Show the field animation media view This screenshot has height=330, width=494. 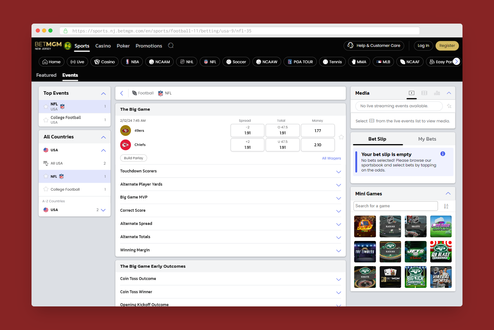click(424, 93)
